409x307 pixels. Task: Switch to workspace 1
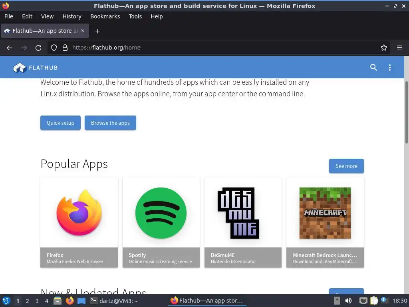[x=18, y=301]
